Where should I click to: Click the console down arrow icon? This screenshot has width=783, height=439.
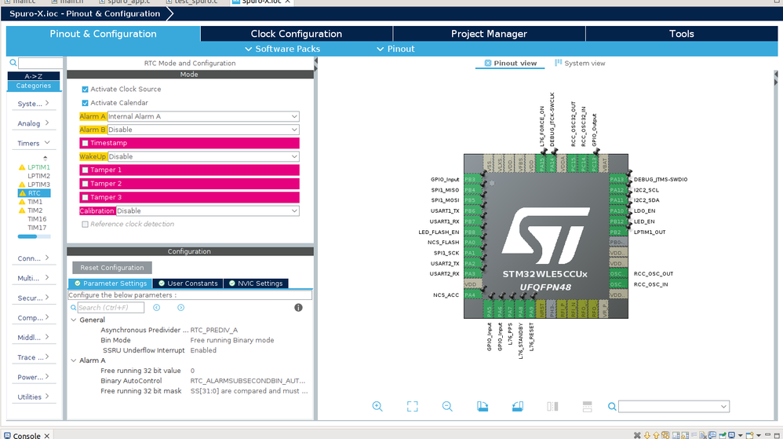pos(646,436)
